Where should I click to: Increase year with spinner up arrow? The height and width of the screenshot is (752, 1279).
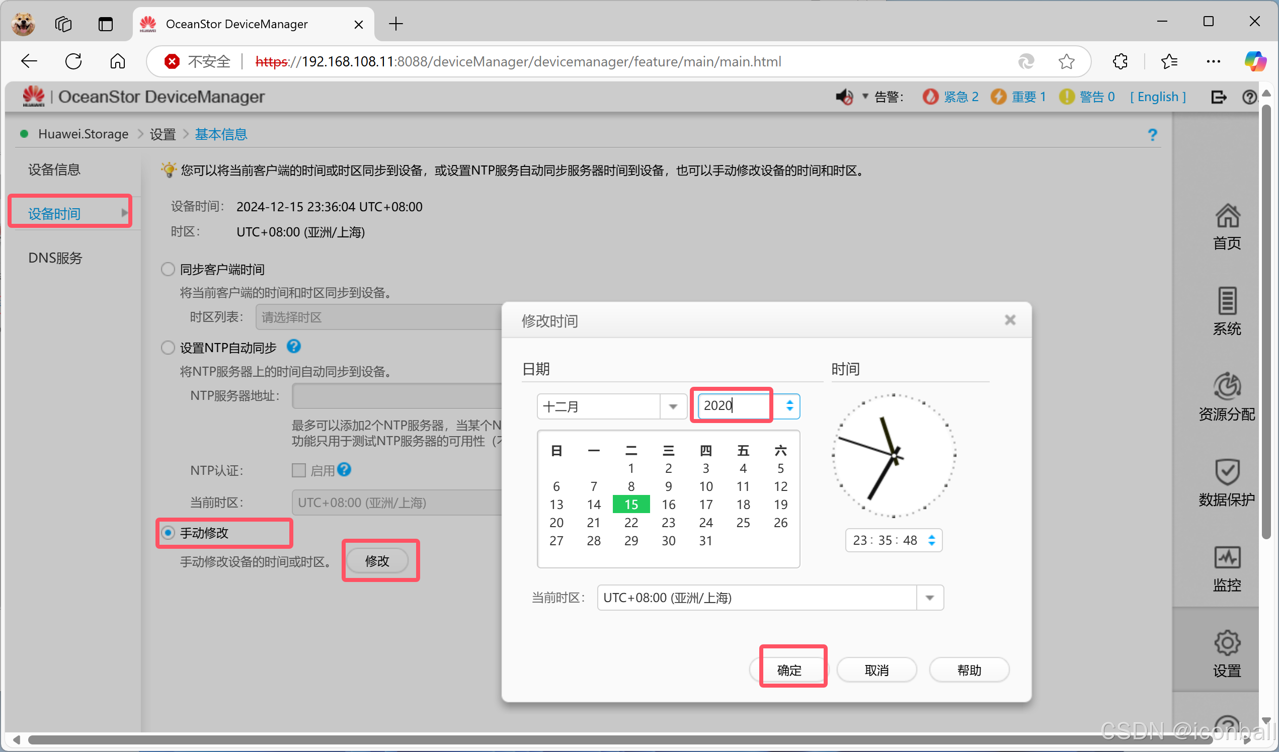coord(789,402)
